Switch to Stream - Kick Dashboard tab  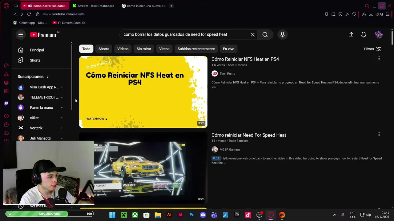click(94, 6)
